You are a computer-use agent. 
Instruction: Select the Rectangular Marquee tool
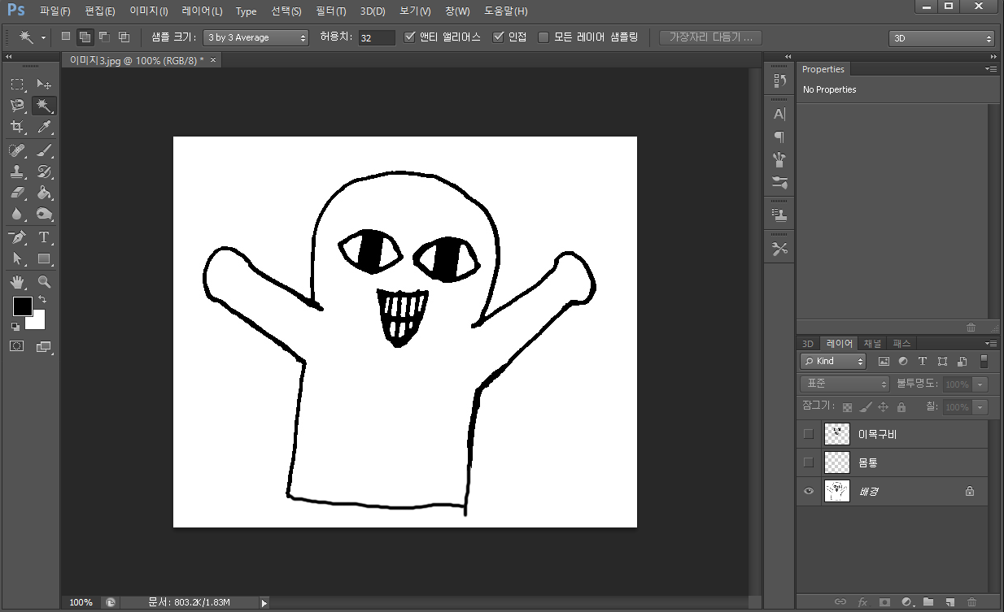17,85
